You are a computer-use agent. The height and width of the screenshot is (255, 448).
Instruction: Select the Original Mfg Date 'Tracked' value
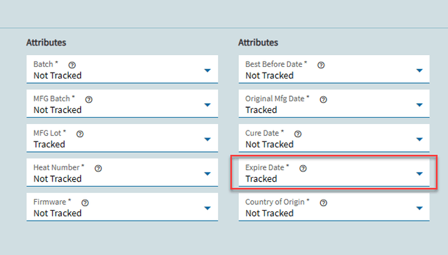tap(261, 110)
